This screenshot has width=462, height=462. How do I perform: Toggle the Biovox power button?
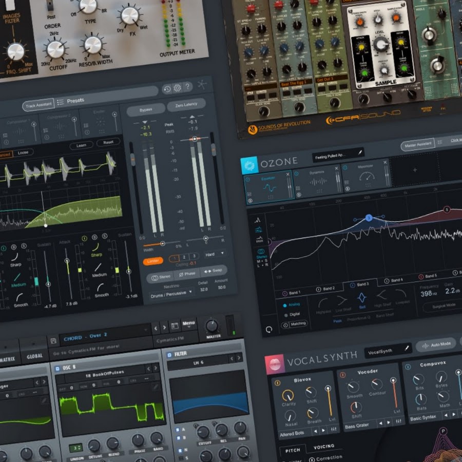tap(277, 383)
